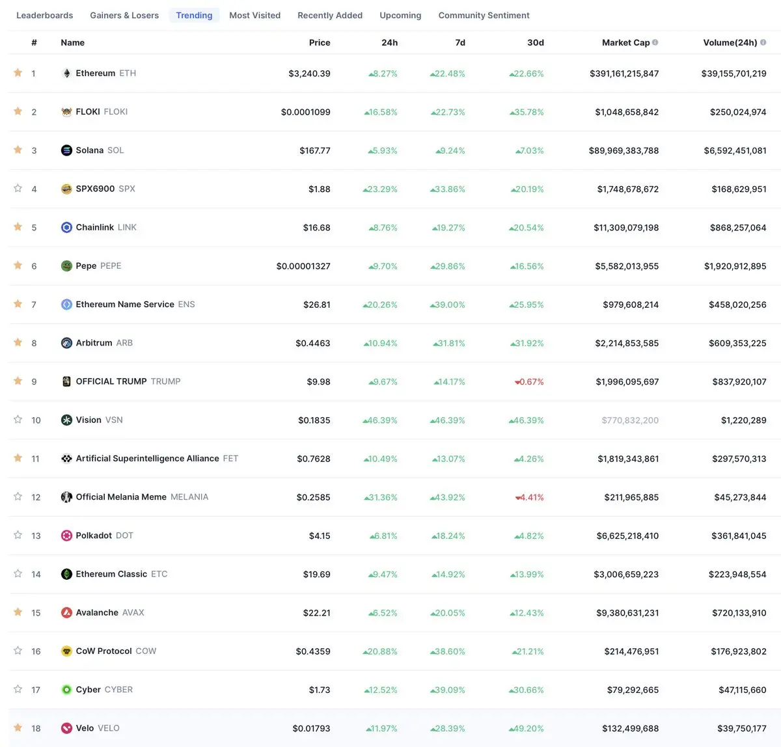Viewport: 781px width, 747px height.
Task: Click the Ethereum Name Service logo icon
Action: tap(66, 305)
